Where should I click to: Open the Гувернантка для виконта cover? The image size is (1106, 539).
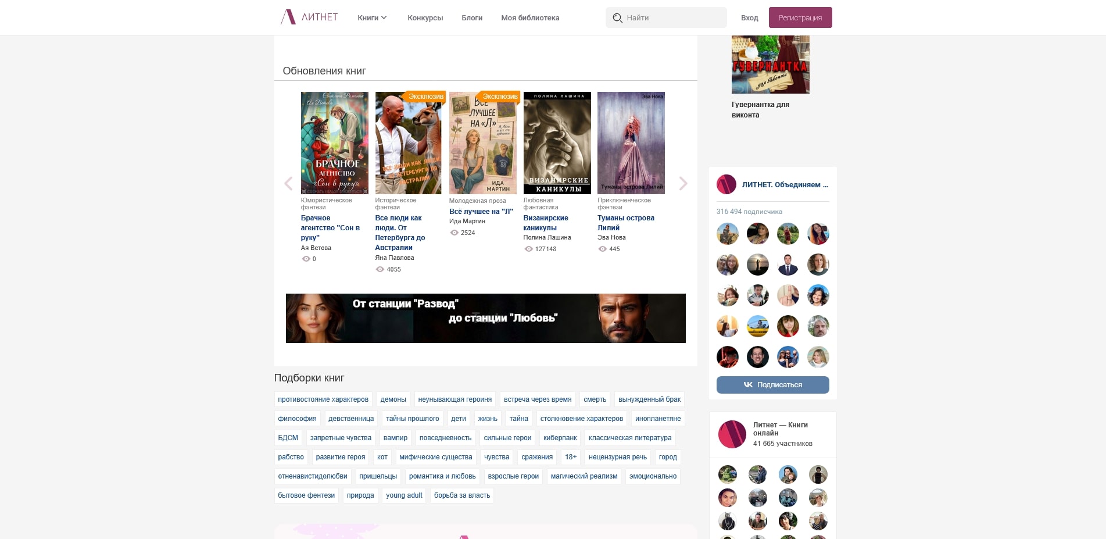[770, 65]
